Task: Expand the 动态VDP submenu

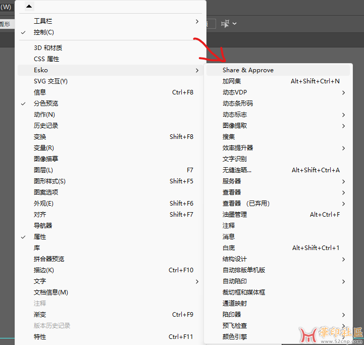Action: (278, 92)
